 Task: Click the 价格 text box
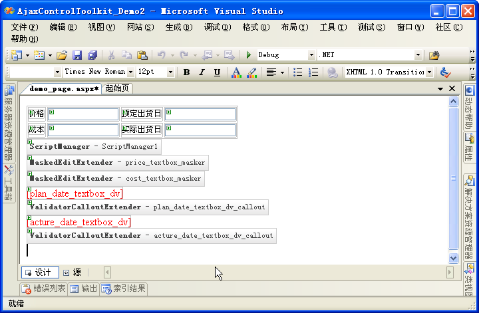point(83,114)
